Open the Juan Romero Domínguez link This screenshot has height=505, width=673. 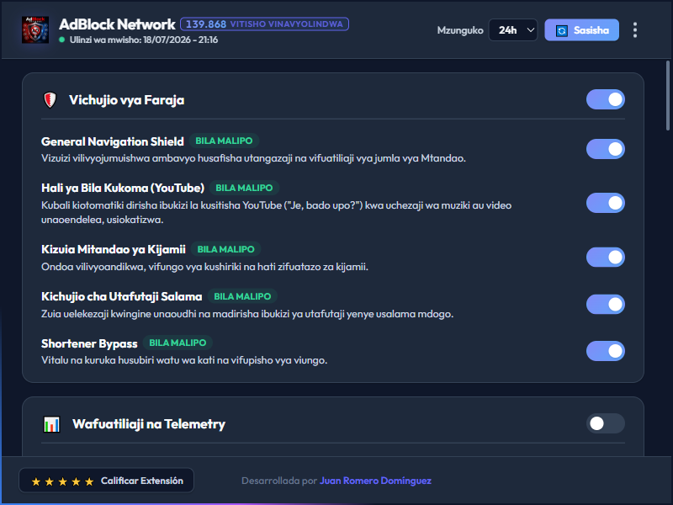coord(375,481)
